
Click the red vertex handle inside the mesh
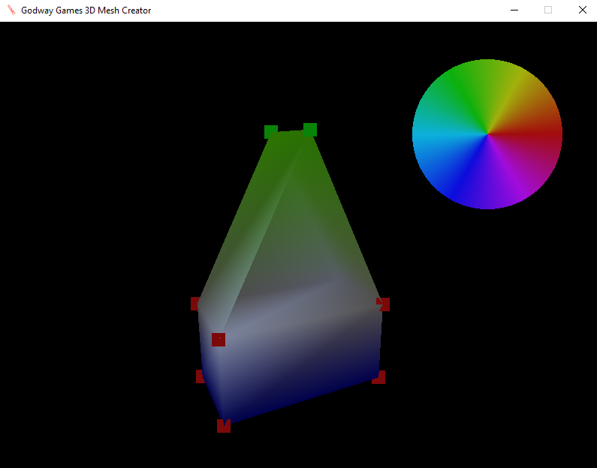tap(219, 340)
